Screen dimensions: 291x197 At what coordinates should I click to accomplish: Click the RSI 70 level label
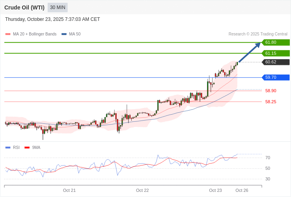pyautogui.click(x=268, y=158)
